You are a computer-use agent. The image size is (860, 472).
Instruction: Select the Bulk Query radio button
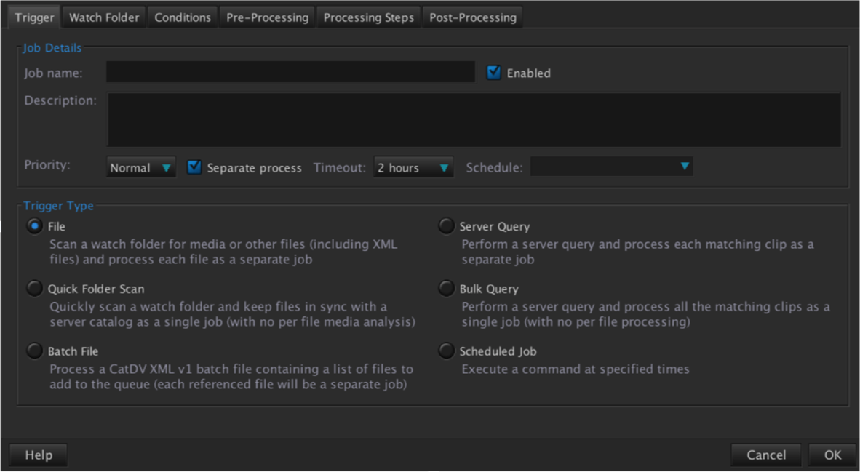tap(446, 289)
